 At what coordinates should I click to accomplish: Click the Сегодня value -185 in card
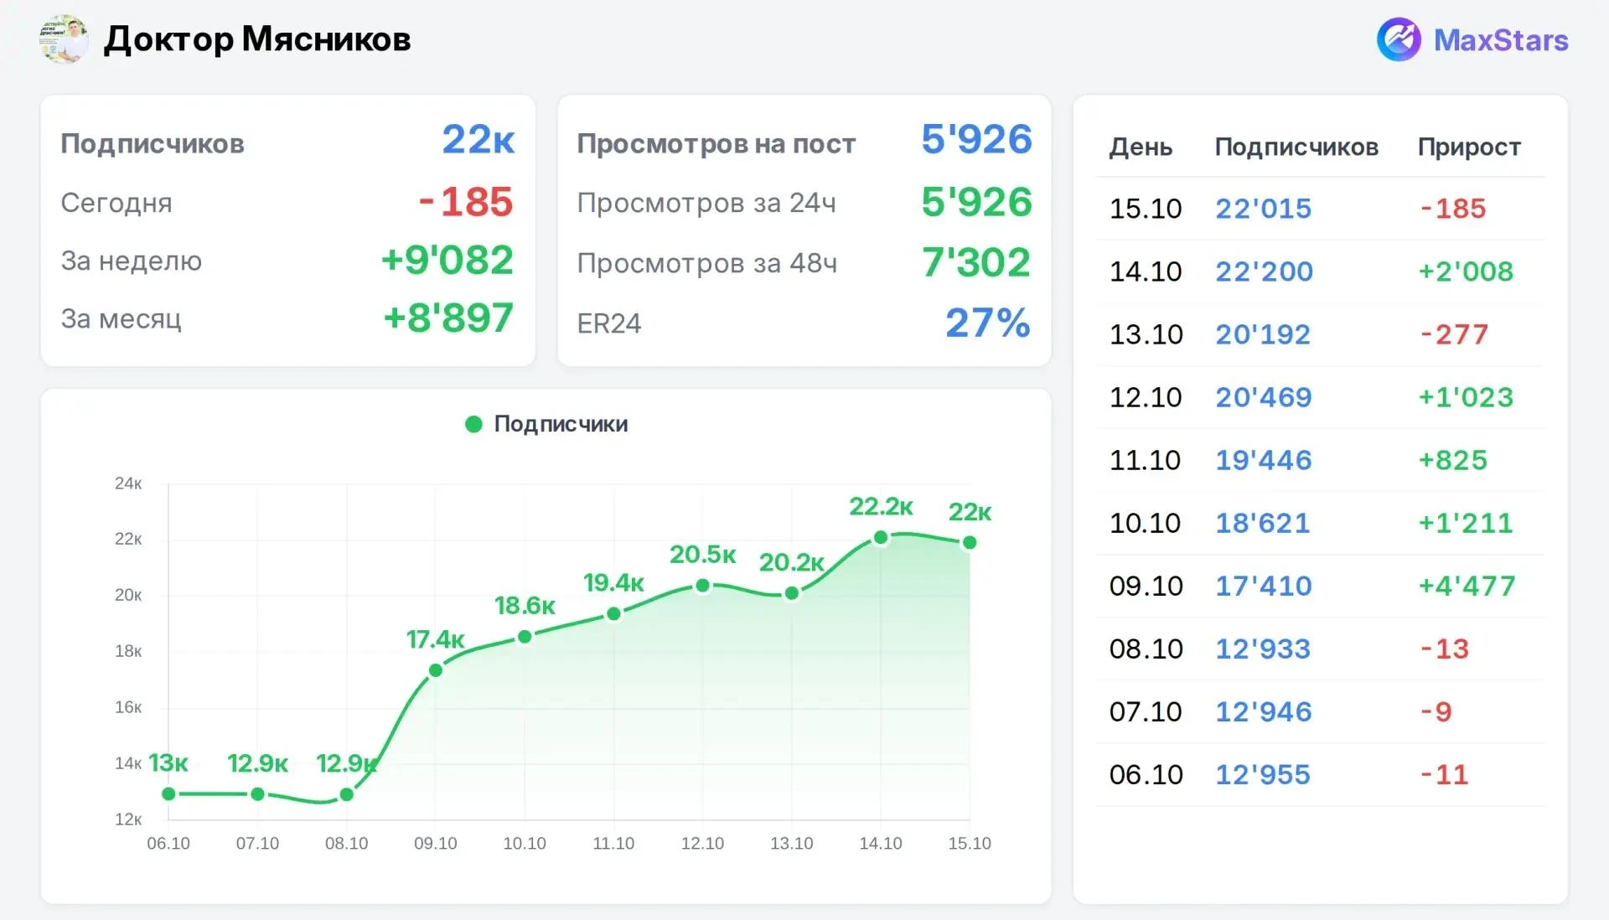pyautogui.click(x=466, y=202)
